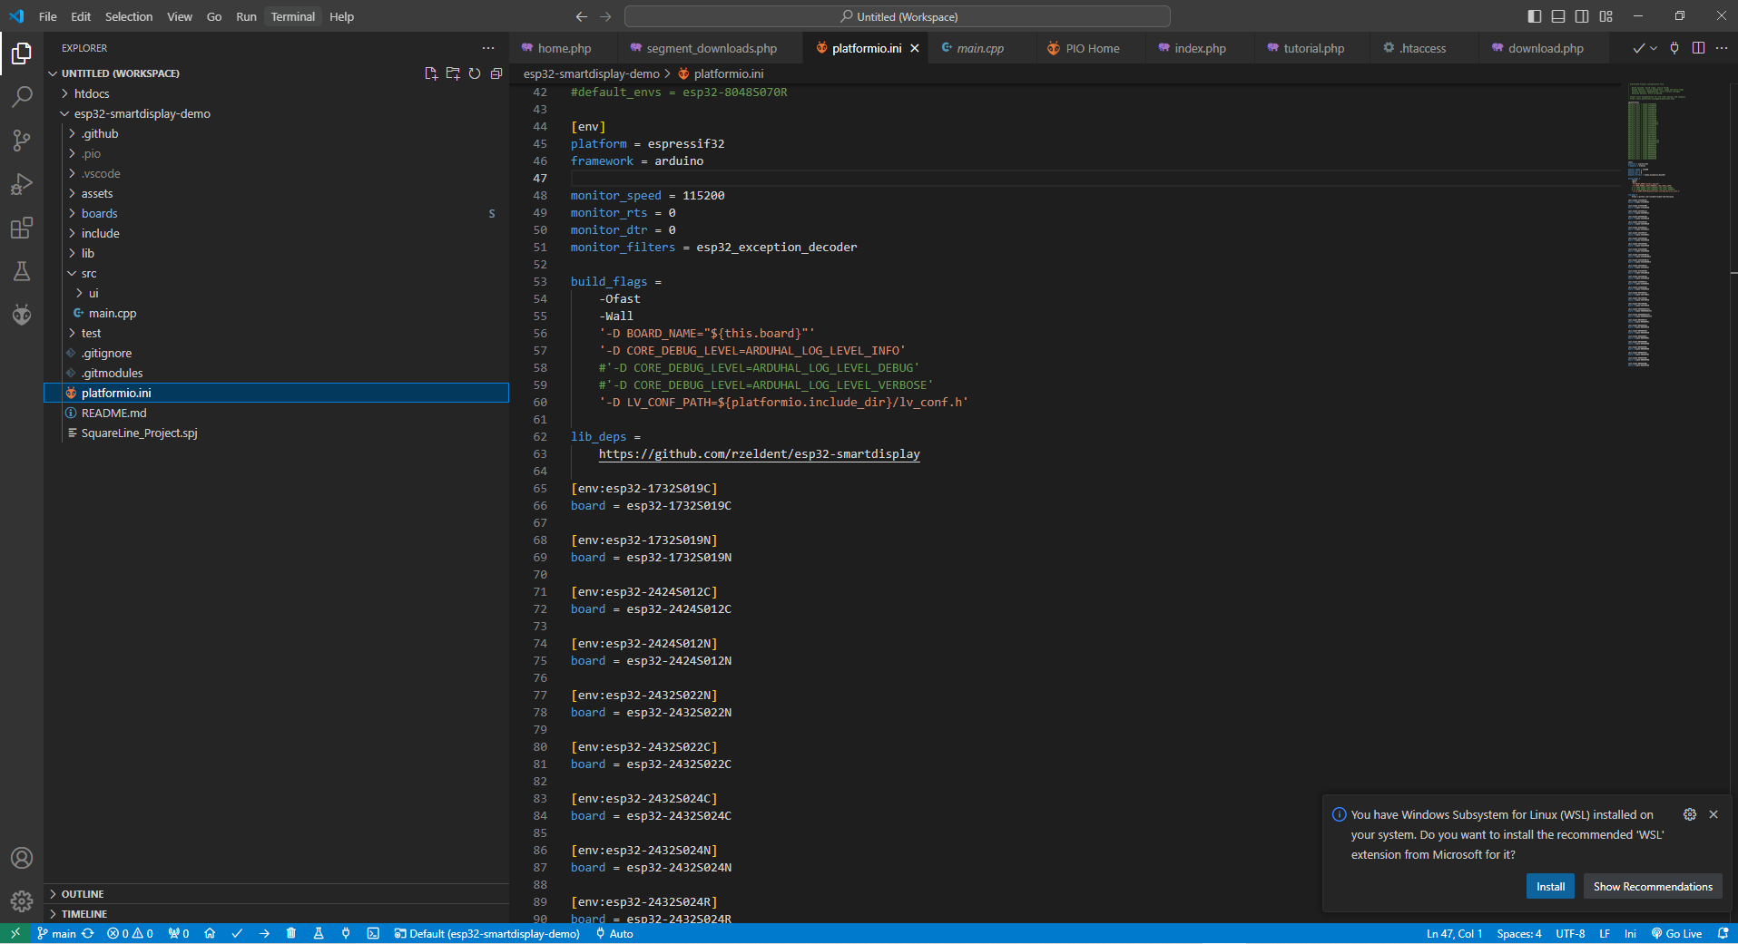1738x944 pixels.
Task: Open the Extensions view
Action: tap(22, 228)
